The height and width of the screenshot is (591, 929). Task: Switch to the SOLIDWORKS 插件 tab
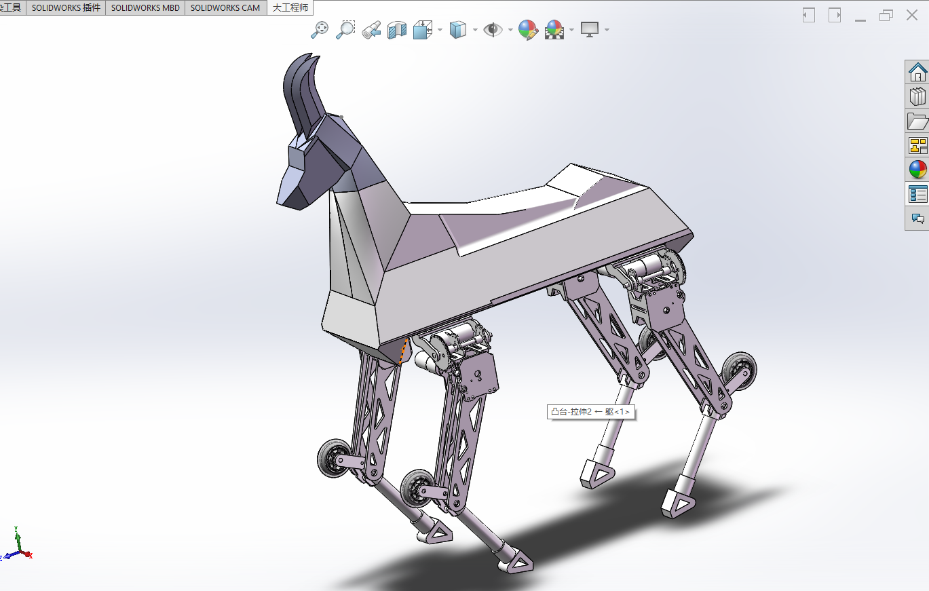point(66,8)
